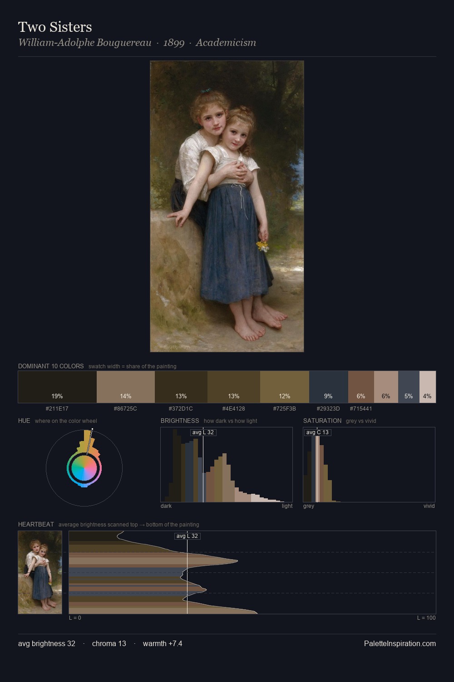Image resolution: width=454 pixels, height=682 pixels.
Task: Click 'grey vs vivid' caption
Action: coord(361,421)
